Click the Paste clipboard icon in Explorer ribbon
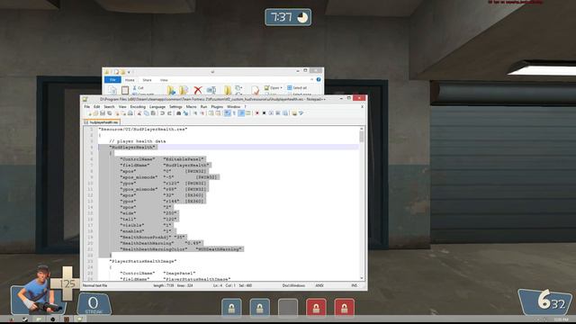The width and height of the screenshot is (576, 324). coord(125,90)
